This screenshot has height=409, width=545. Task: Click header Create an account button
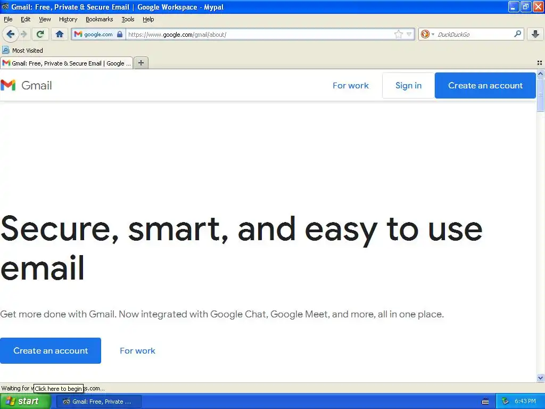[x=485, y=86]
